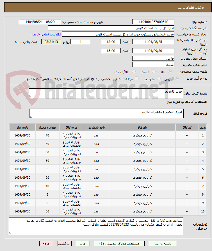Click the خروج exit button
The width and height of the screenshot is (212, 251).
click(x=46, y=243)
